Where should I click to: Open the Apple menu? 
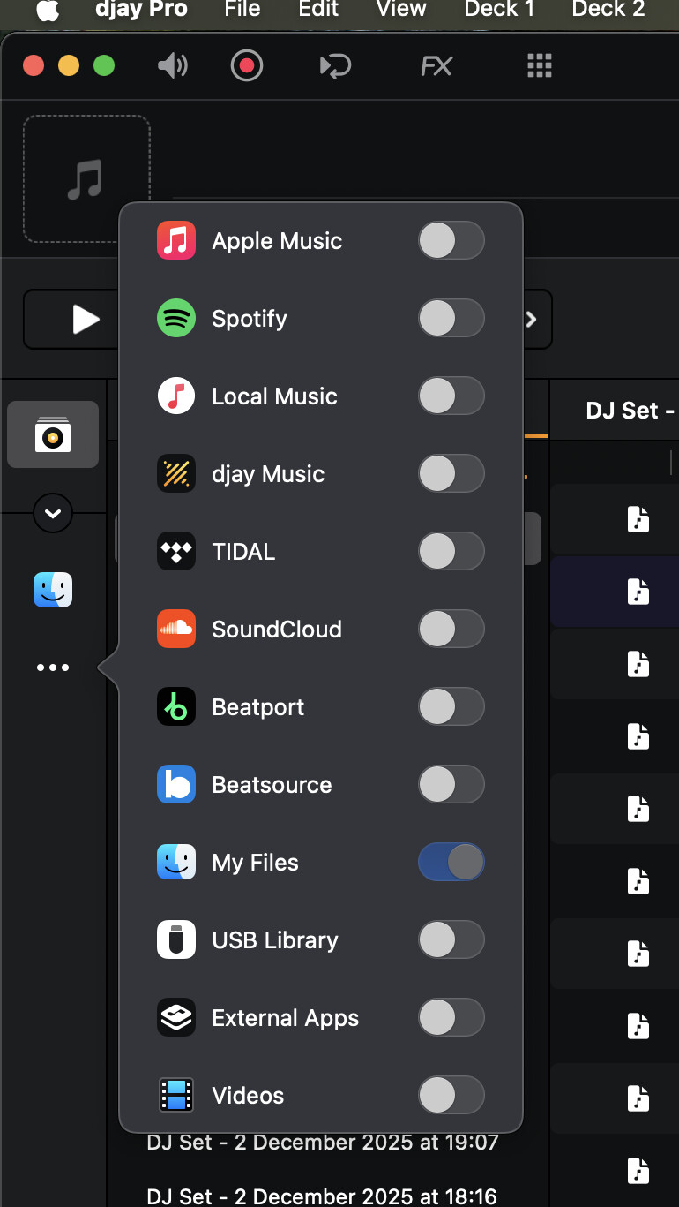[48, 11]
